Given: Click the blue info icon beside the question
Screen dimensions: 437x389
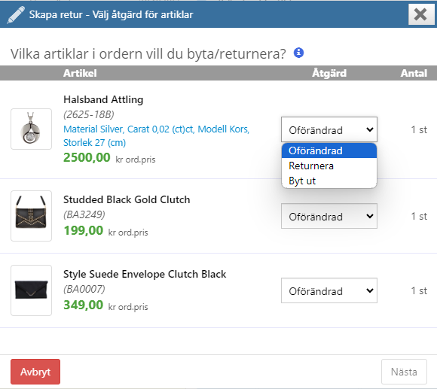Looking at the screenshot, I should click(298, 53).
